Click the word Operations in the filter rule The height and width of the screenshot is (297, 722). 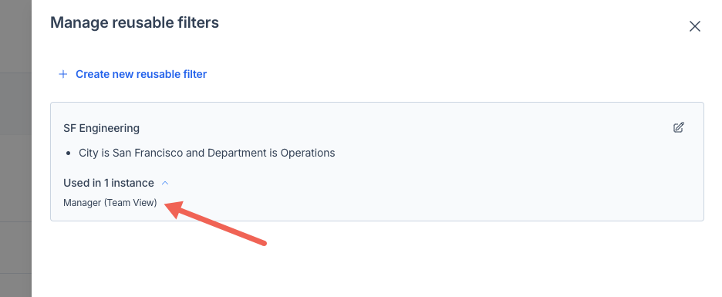pos(308,153)
